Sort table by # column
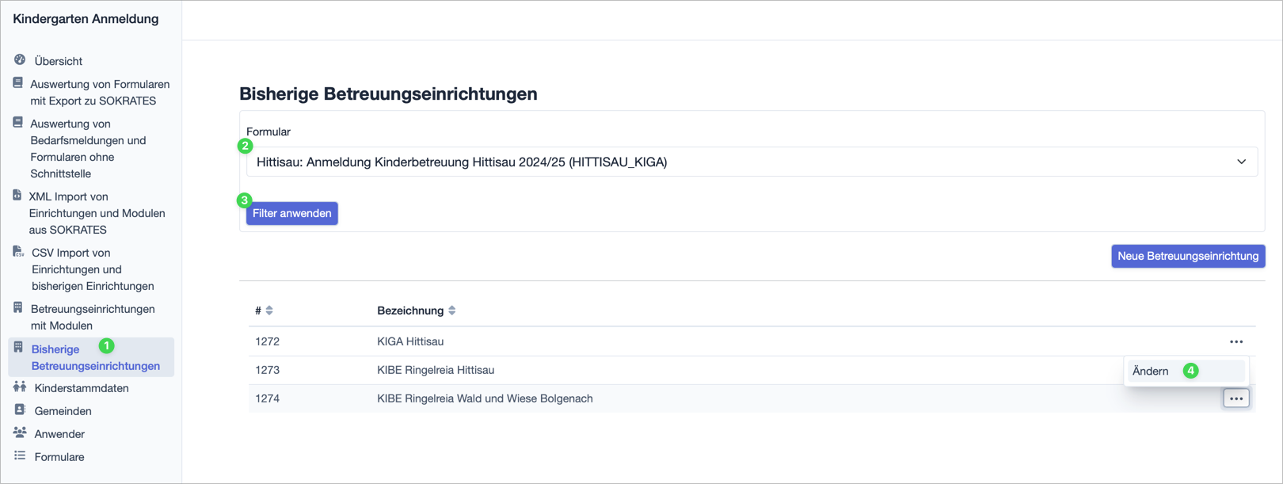The height and width of the screenshot is (484, 1283). tap(269, 311)
